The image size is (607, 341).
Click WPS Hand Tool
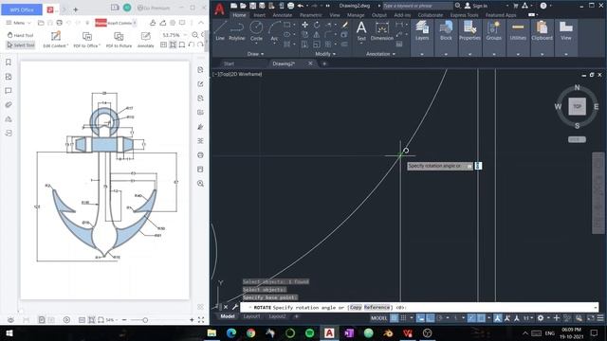(x=20, y=35)
